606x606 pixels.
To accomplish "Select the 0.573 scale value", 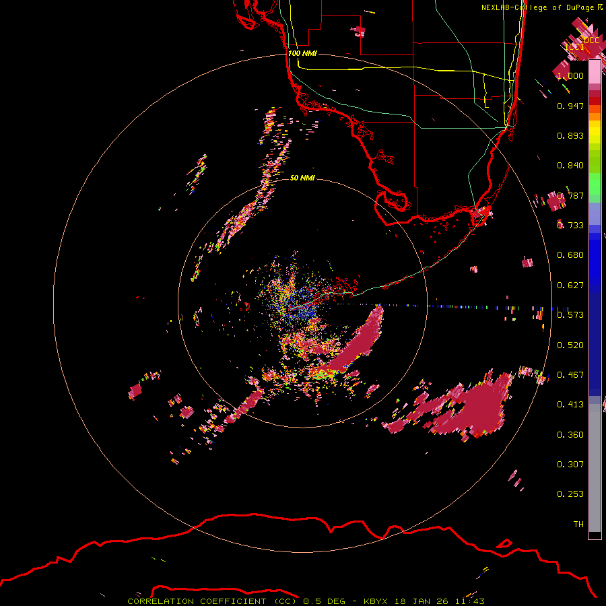I will [x=570, y=315].
